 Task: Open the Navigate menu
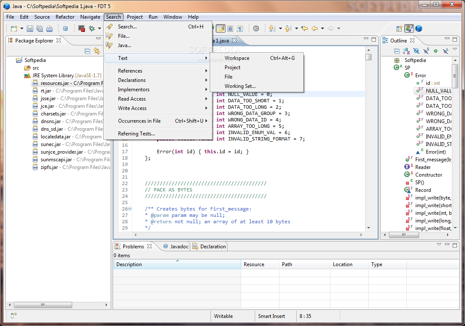[x=90, y=17]
